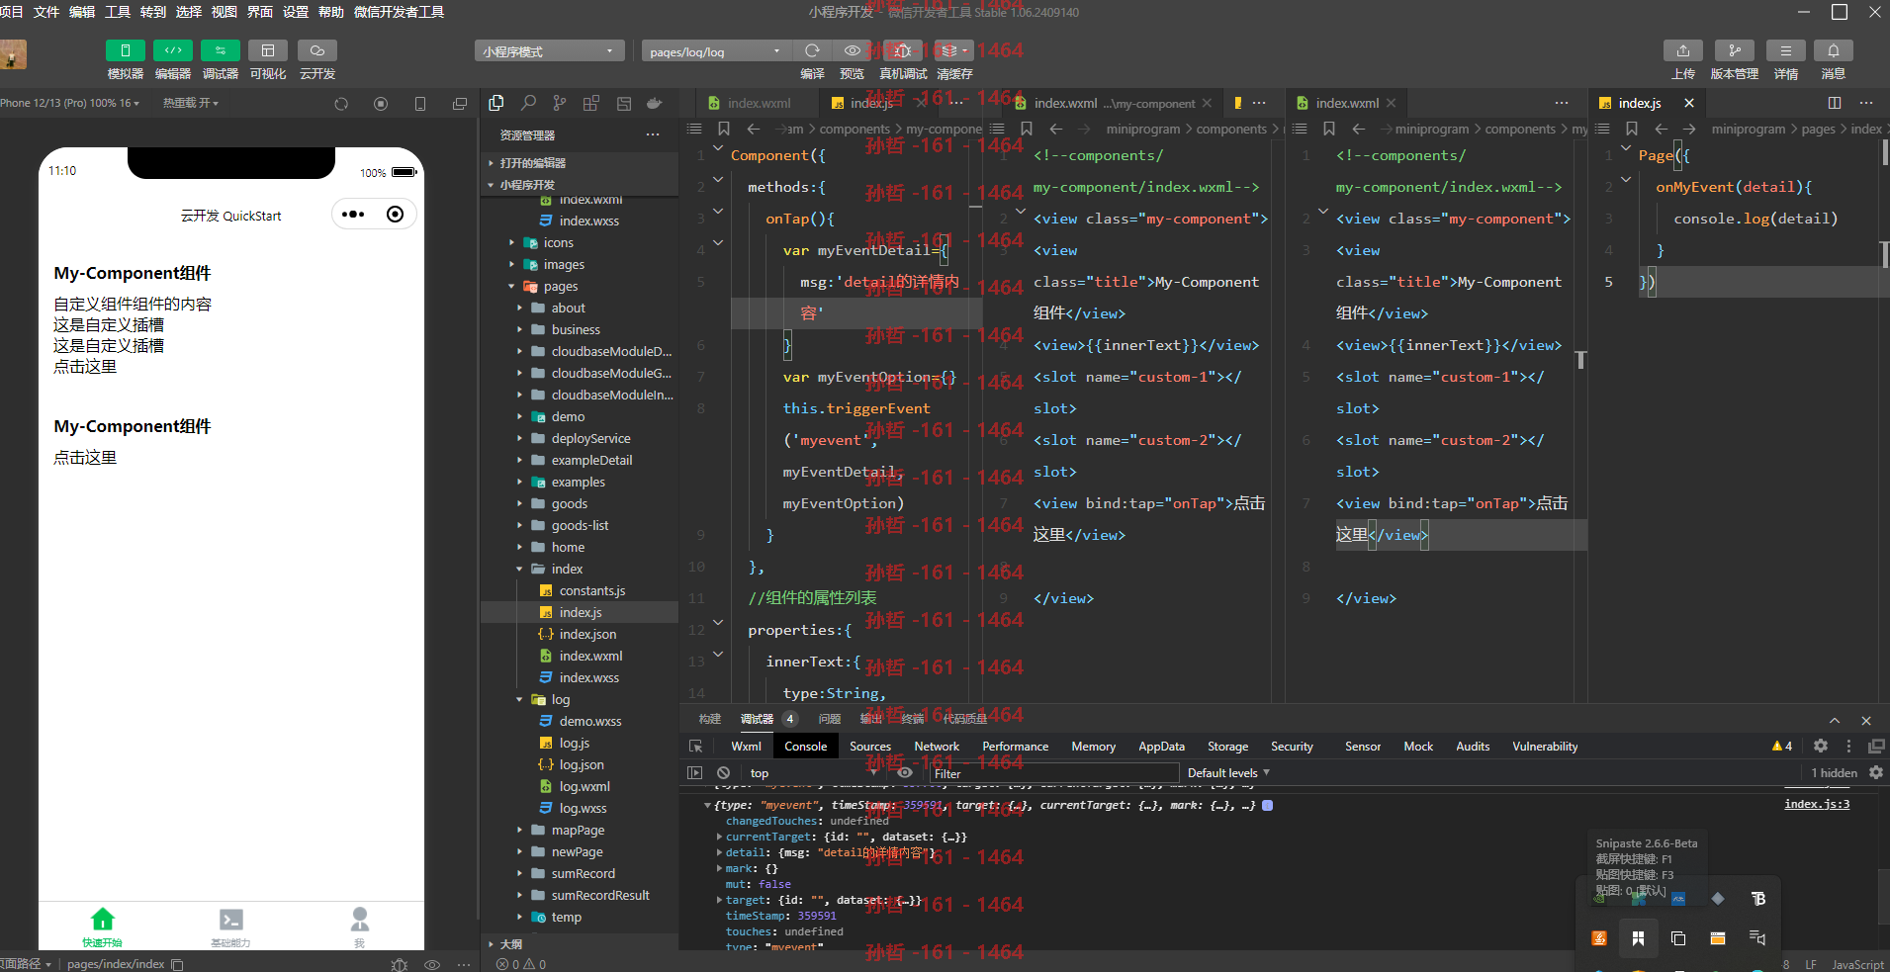Detach the simulator into separate window

point(460,104)
